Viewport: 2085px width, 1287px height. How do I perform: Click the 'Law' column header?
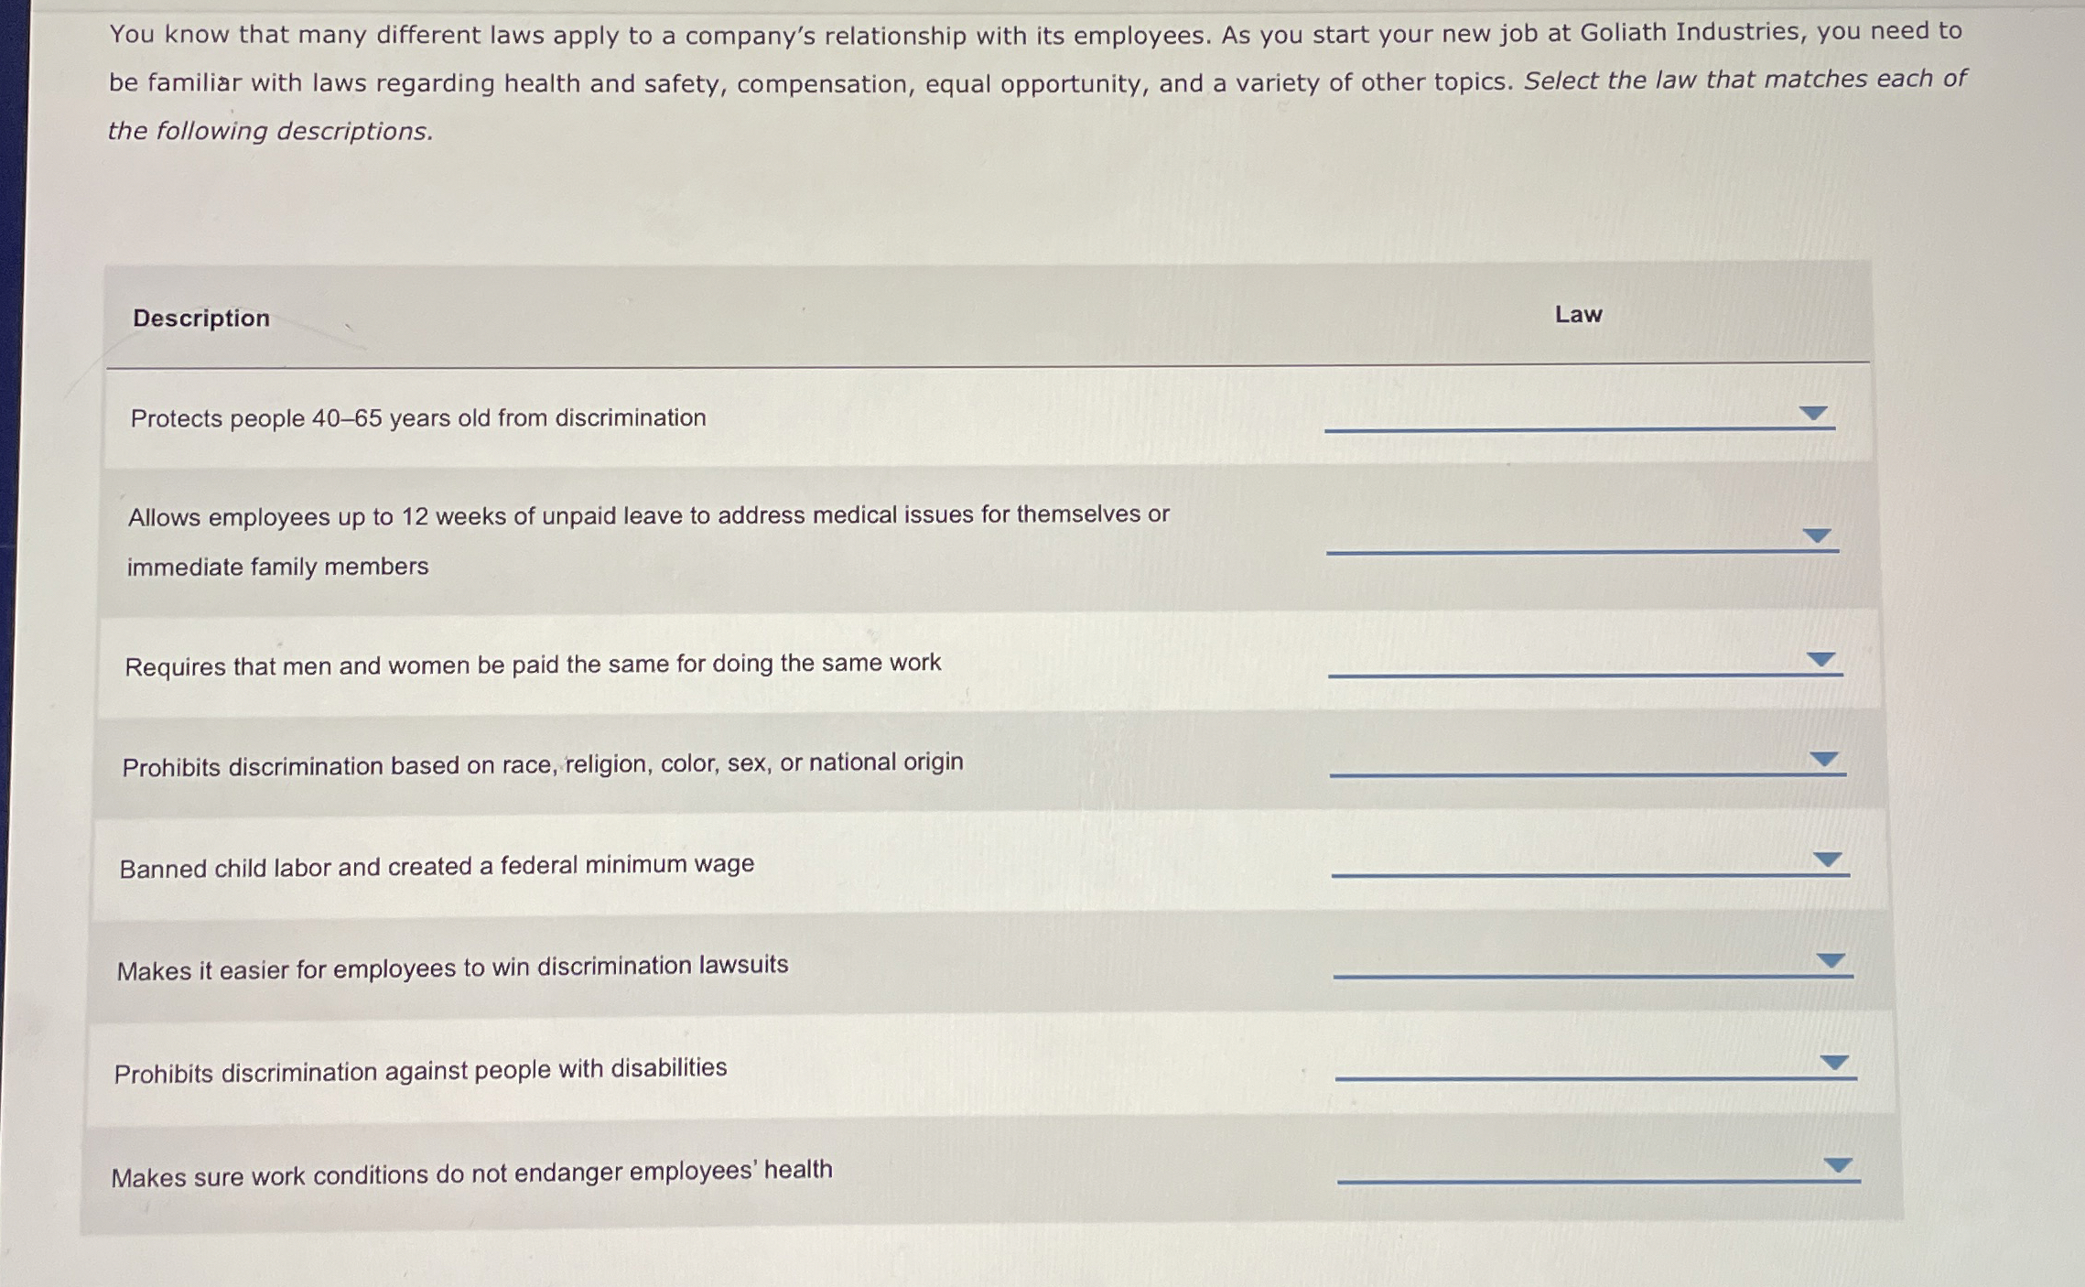(x=1578, y=315)
